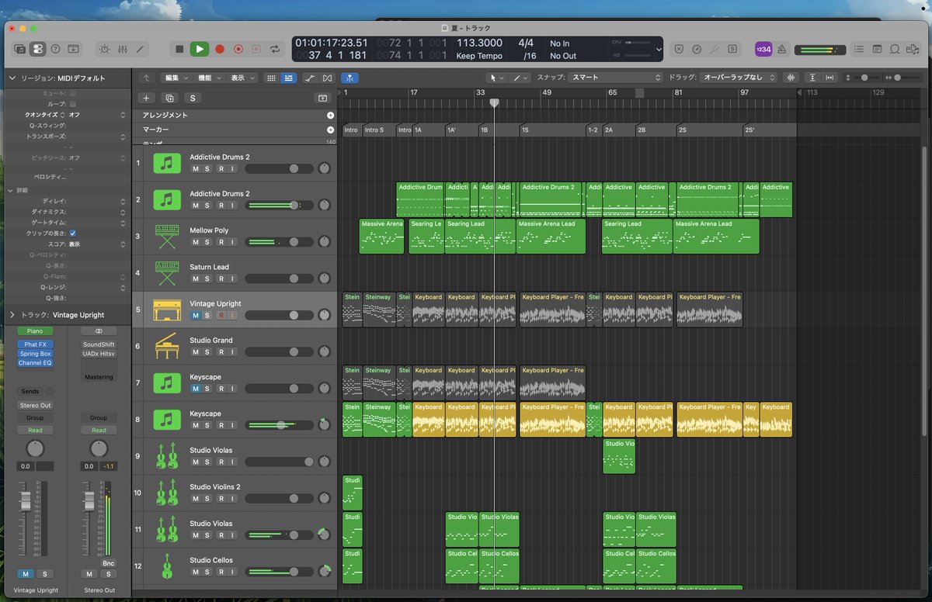Click the green Play button
Viewport: 932px width, 602px height.
coord(200,49)
